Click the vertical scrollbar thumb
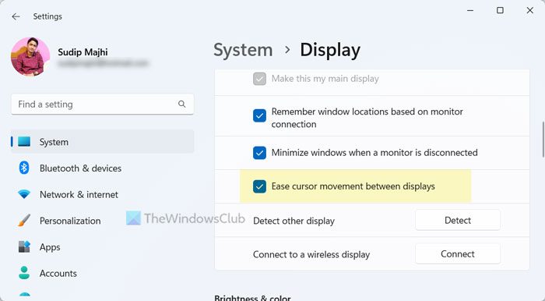Screen dimensions: 545x301 pyautogui.click(x=543, y=139)
